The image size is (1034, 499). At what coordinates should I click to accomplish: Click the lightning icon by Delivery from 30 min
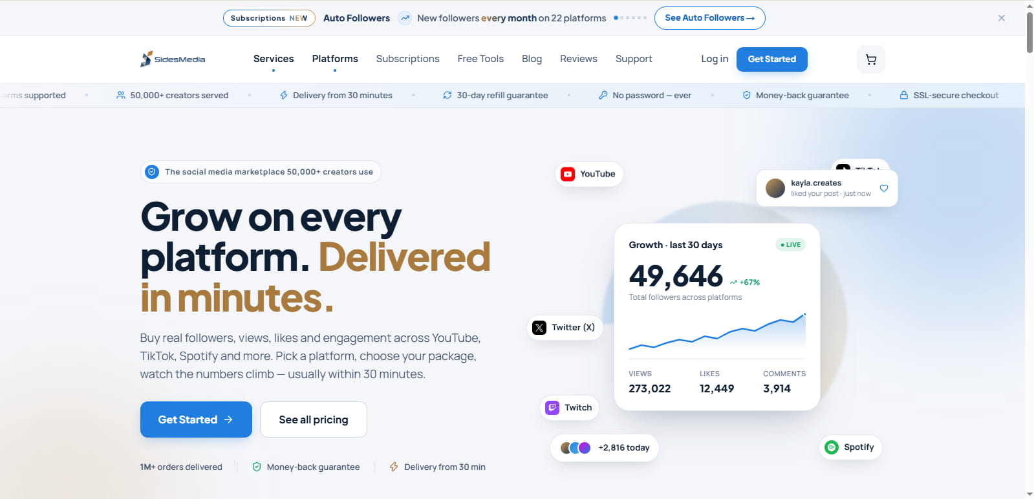coord(394,467)
